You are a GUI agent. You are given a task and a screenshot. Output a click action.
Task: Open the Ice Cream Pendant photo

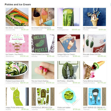(94, 17)
